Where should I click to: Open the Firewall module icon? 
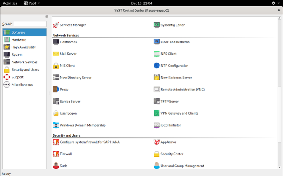(56, 154)
